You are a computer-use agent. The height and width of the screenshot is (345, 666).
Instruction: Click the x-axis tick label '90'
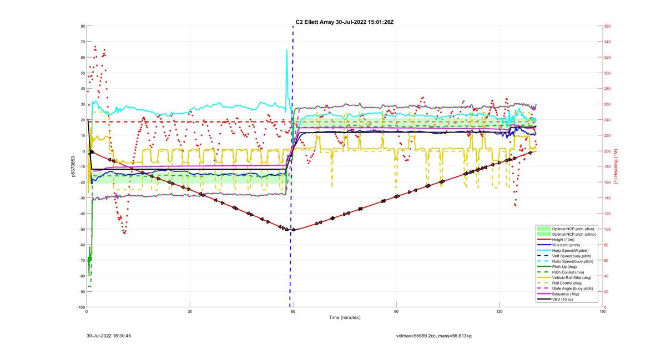(x=396, y=311)
